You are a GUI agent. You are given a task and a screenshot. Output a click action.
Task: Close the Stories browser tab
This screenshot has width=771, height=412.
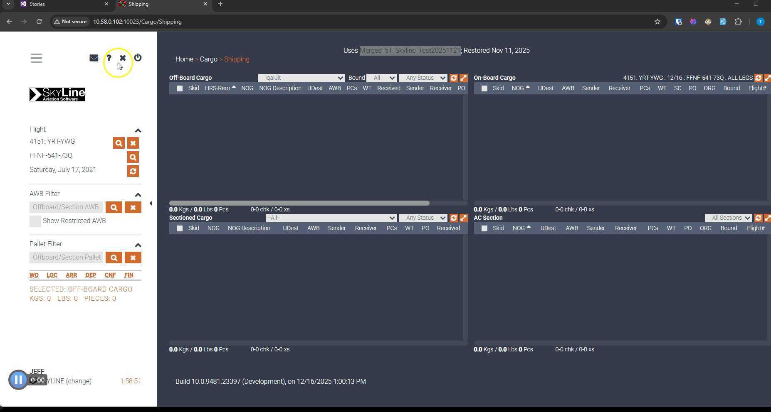click(106, 4)
